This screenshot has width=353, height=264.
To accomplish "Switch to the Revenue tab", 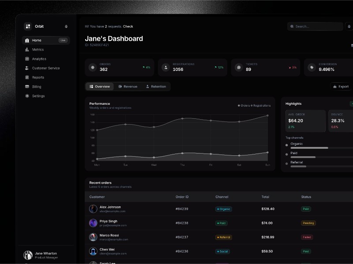I will [128, 87].
